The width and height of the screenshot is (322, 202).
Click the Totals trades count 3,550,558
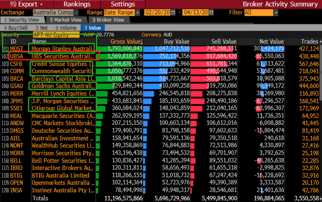(x=306, y=198)
